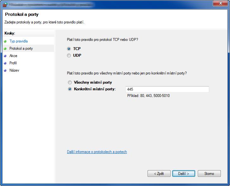The image size is (230, 186).
Task: Open Další informace o protokolech a portech link
Action: [x=97, y=152]
